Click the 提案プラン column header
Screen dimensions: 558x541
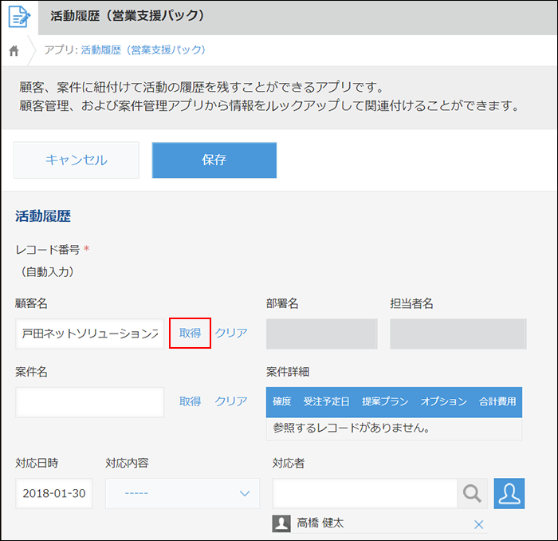[385, 401]
